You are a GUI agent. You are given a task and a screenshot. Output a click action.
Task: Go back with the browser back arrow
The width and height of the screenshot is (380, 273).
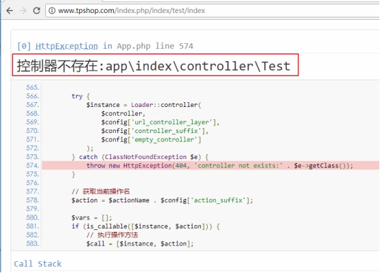[x=10, y=10]
